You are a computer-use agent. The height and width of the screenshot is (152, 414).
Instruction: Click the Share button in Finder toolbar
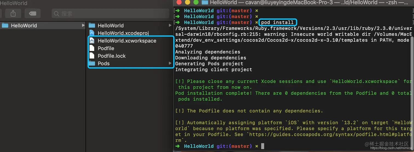13,13
